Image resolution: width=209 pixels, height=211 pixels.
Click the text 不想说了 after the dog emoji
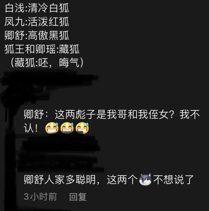pos(173,180)
